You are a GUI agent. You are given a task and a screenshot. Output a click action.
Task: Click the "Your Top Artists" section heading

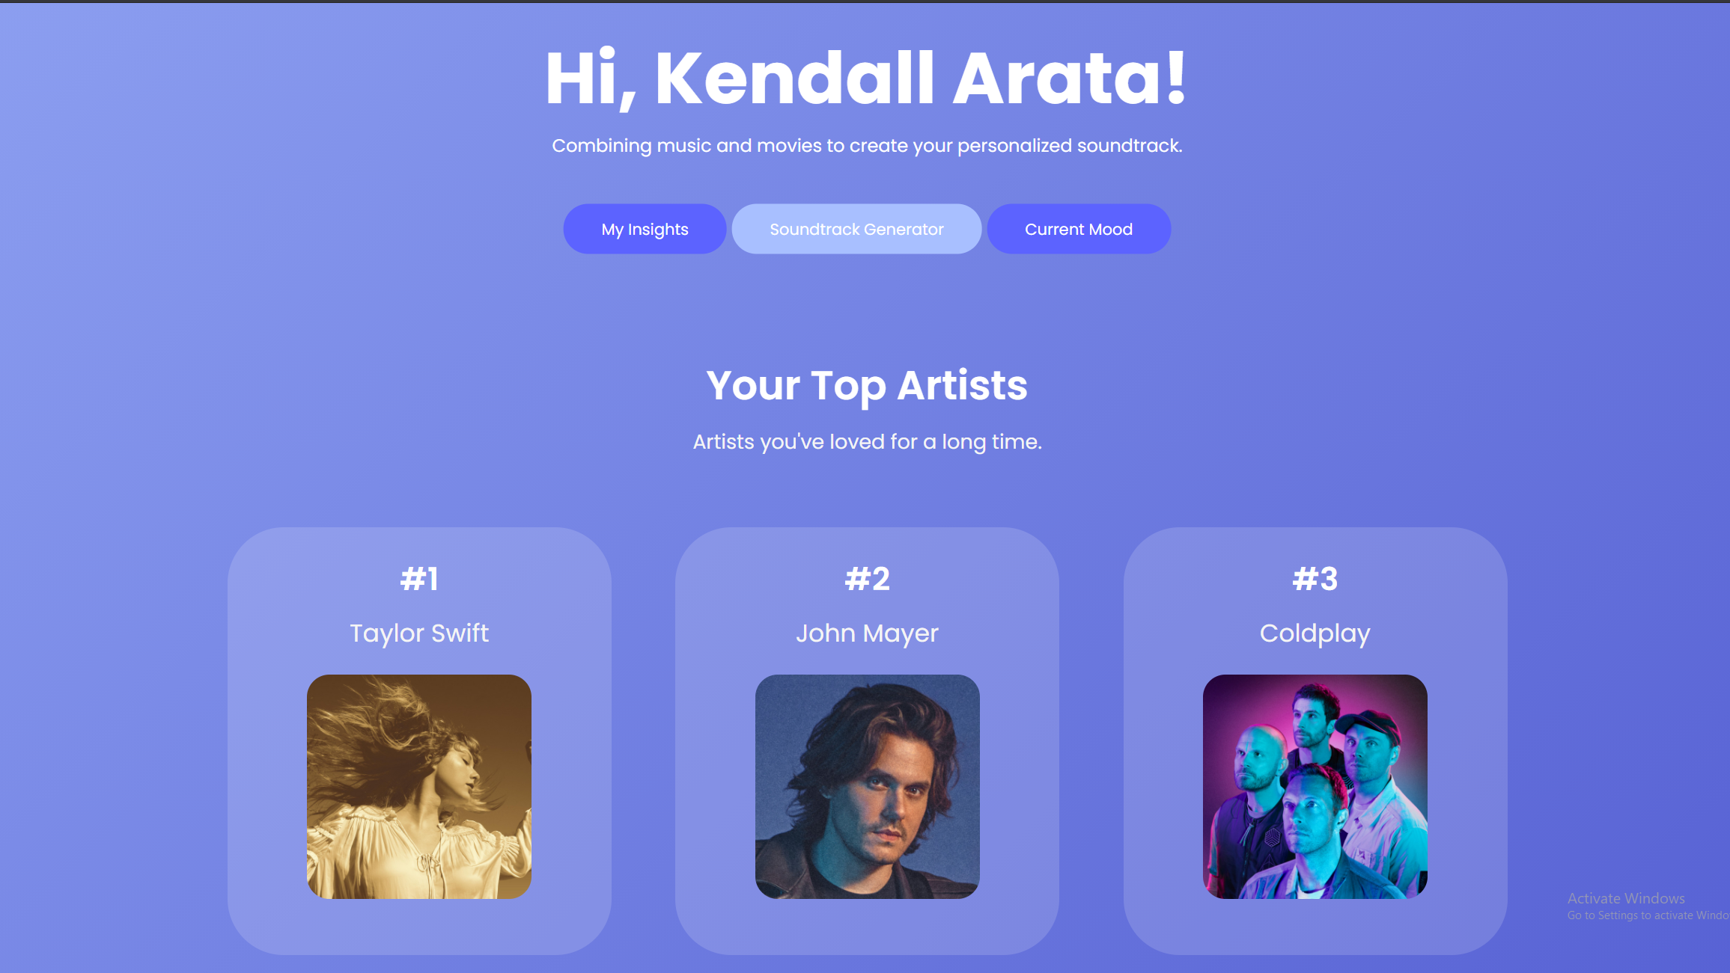pos(867,385)
